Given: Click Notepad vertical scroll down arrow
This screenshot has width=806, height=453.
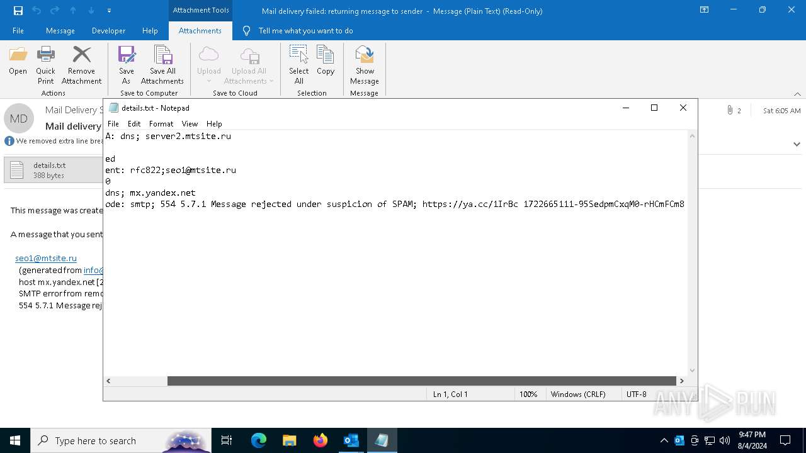Looking at the screenshot, I should (x=693, y=371).
